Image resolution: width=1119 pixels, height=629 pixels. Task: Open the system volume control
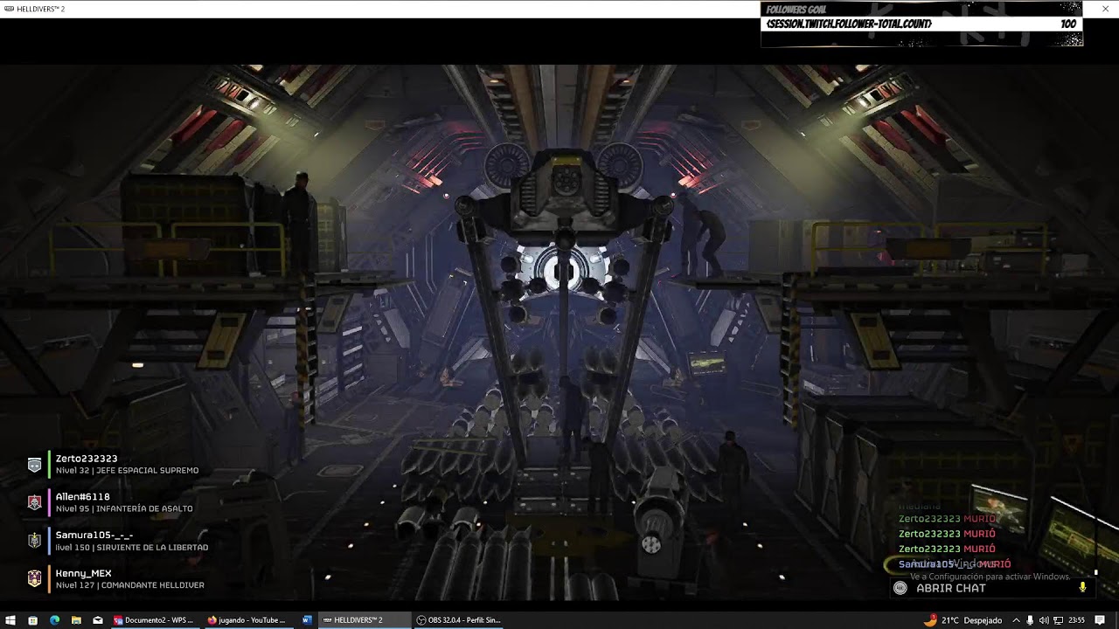click(1044, 620)
